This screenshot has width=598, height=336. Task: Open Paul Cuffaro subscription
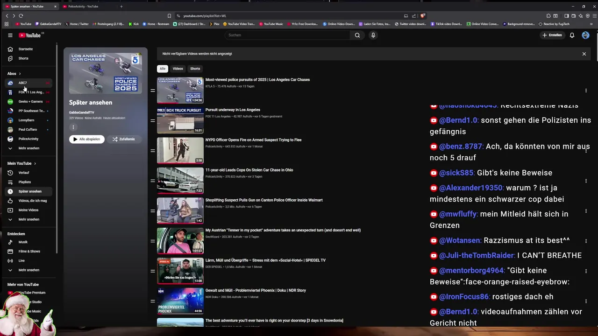click(x=28, y=129)
